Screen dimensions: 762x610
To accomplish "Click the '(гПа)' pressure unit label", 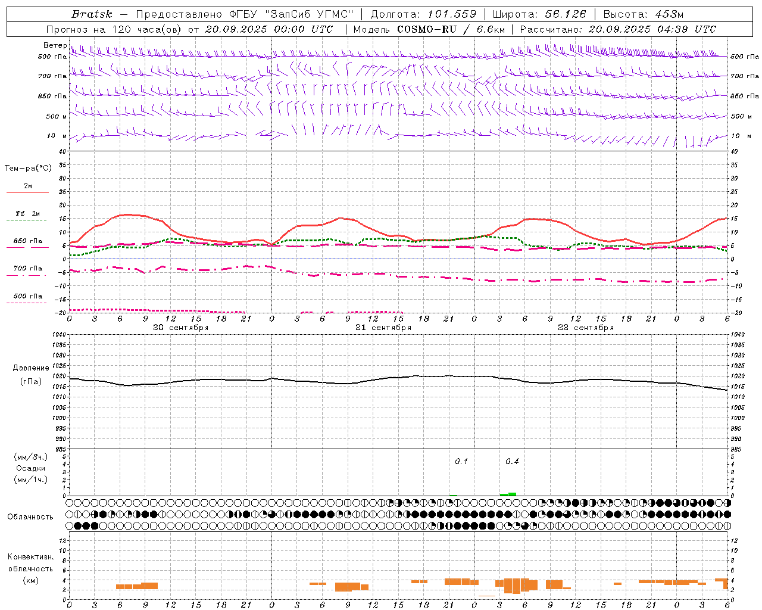I will 31,382.
